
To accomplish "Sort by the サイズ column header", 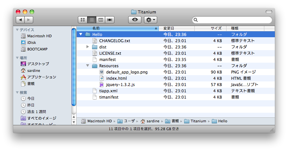I will tap(210, 28).
